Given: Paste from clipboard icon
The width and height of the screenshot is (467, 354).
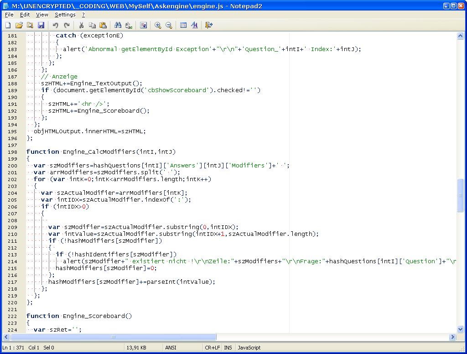Looking at the screenshot, I should (x=103, y=26).
